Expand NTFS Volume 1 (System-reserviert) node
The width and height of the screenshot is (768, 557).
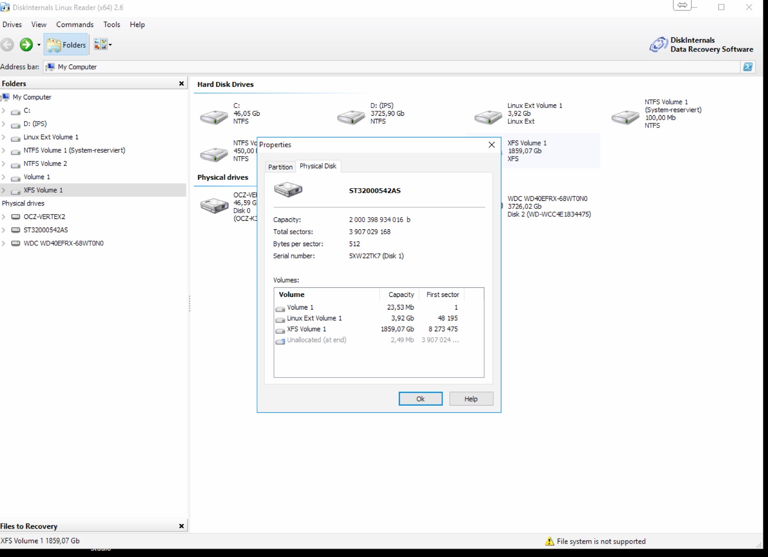tap(4, 150)
